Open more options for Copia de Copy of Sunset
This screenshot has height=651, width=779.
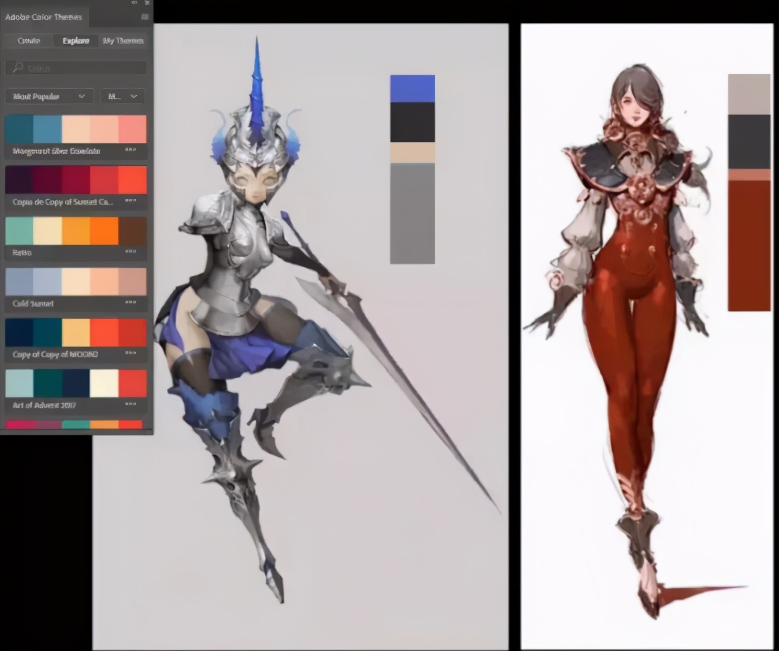click(130, 201)
